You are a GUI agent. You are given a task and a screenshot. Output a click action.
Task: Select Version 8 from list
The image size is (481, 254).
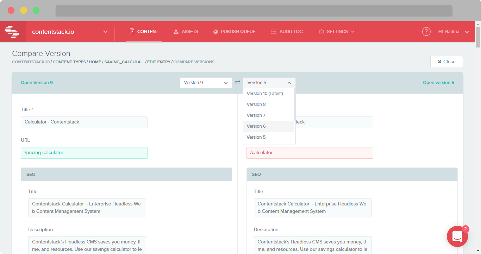click(268, 104)
